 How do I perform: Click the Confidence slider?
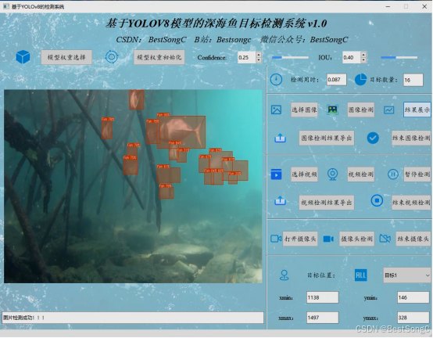[x=290, y=57]
